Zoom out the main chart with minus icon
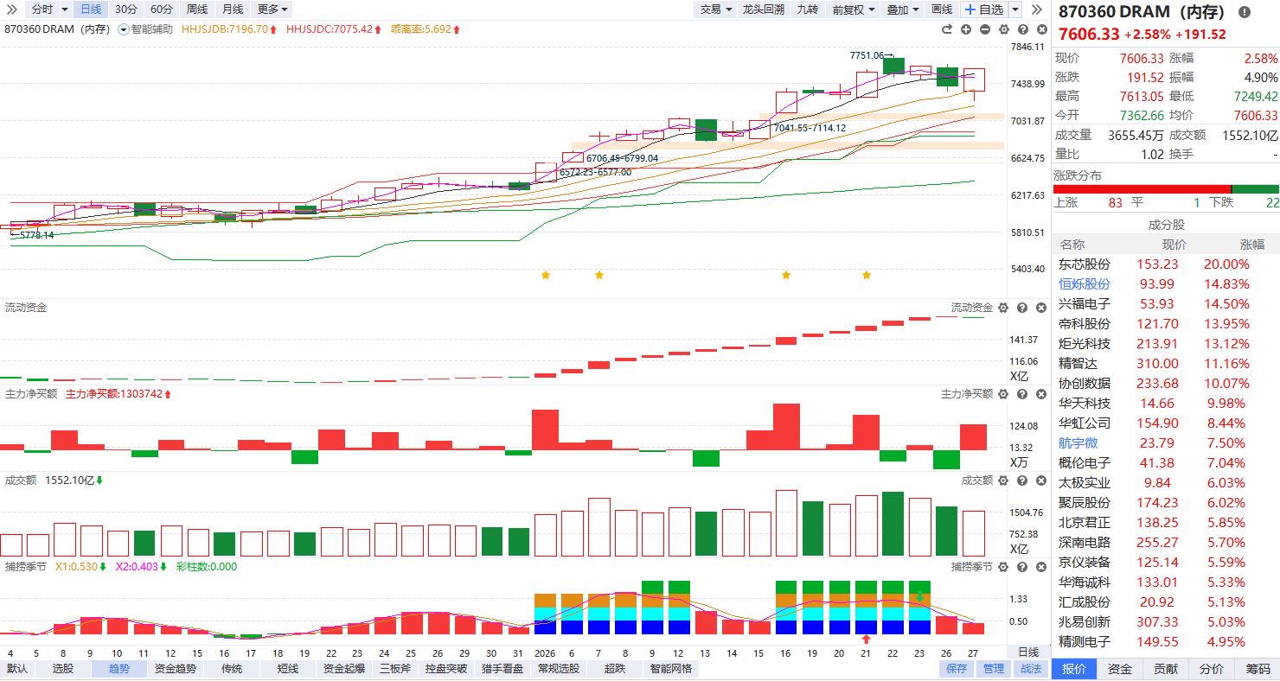Screen dimensions: 1280x681 pos(985,29)
